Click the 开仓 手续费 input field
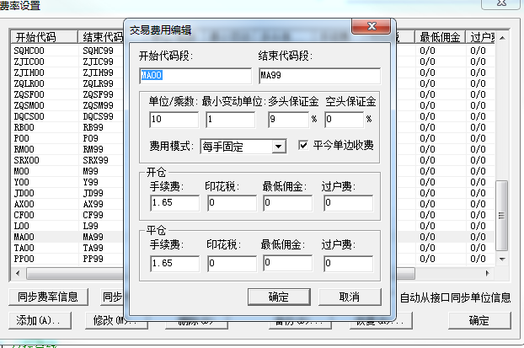The image size is (524, 348). click(175, 203)
